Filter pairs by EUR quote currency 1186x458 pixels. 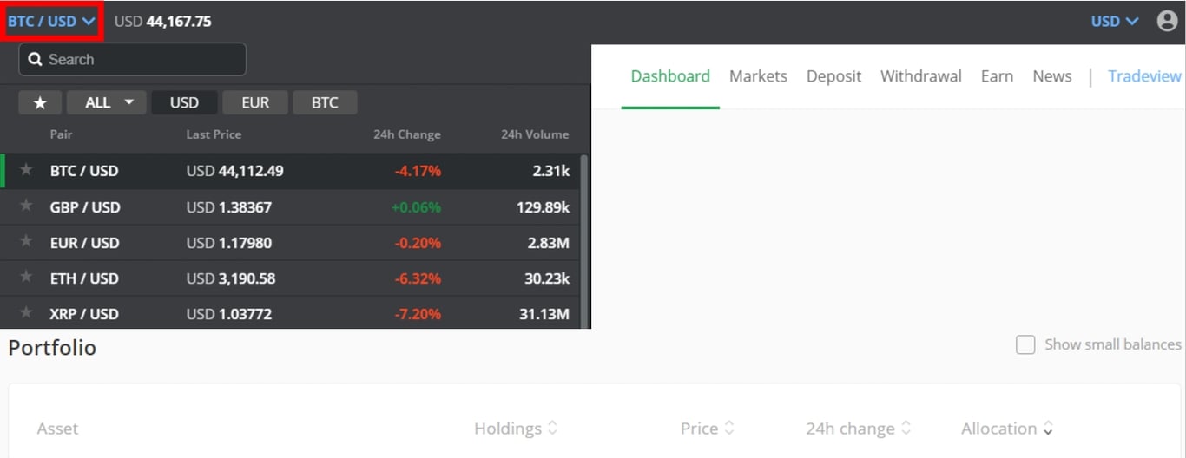(255, 102)
